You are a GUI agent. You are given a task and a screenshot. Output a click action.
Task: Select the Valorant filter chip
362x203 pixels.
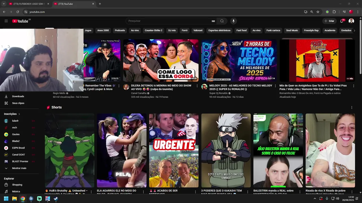(x=198, y=30)
